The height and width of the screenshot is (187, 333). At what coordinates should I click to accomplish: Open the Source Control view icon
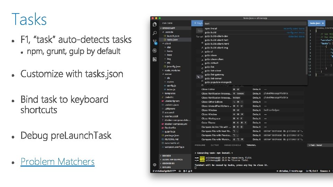[155, 42]
